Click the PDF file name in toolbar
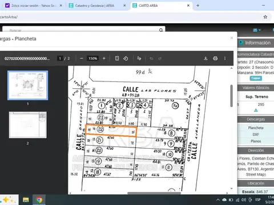 [27, 59]
